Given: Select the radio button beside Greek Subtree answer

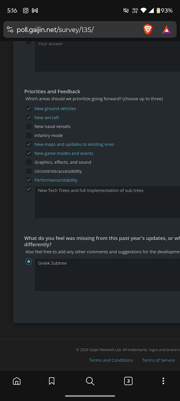Looking at the screenshot, I should click(x=29, y=261).
